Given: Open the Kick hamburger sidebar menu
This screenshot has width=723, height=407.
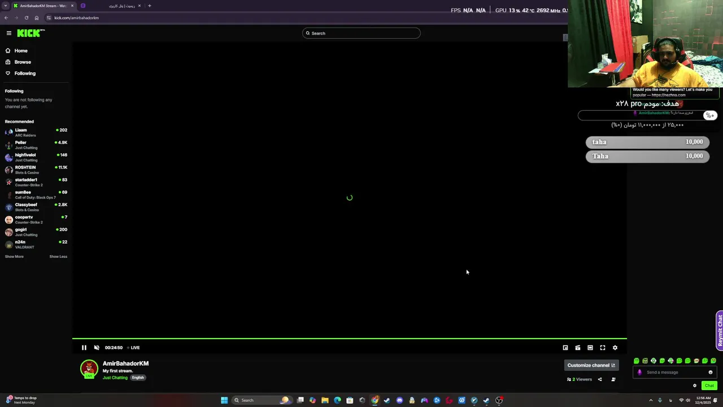Looking at the screenshot, I should point(8,33).
